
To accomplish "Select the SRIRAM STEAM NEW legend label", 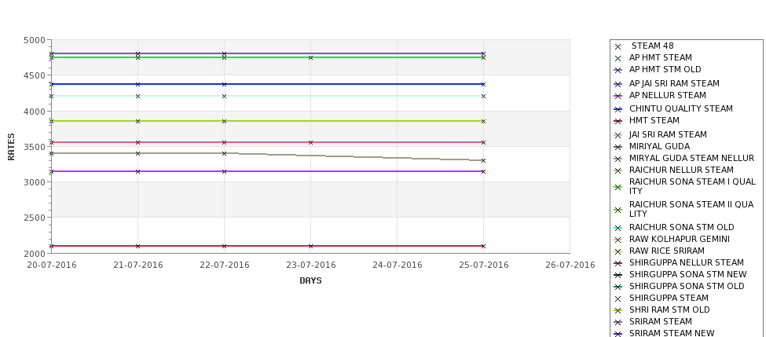I will 672,334.
